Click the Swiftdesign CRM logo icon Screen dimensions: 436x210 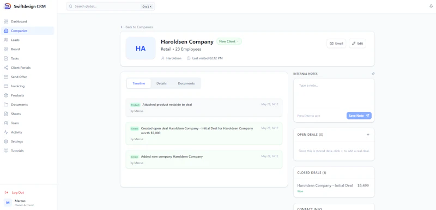7,6
